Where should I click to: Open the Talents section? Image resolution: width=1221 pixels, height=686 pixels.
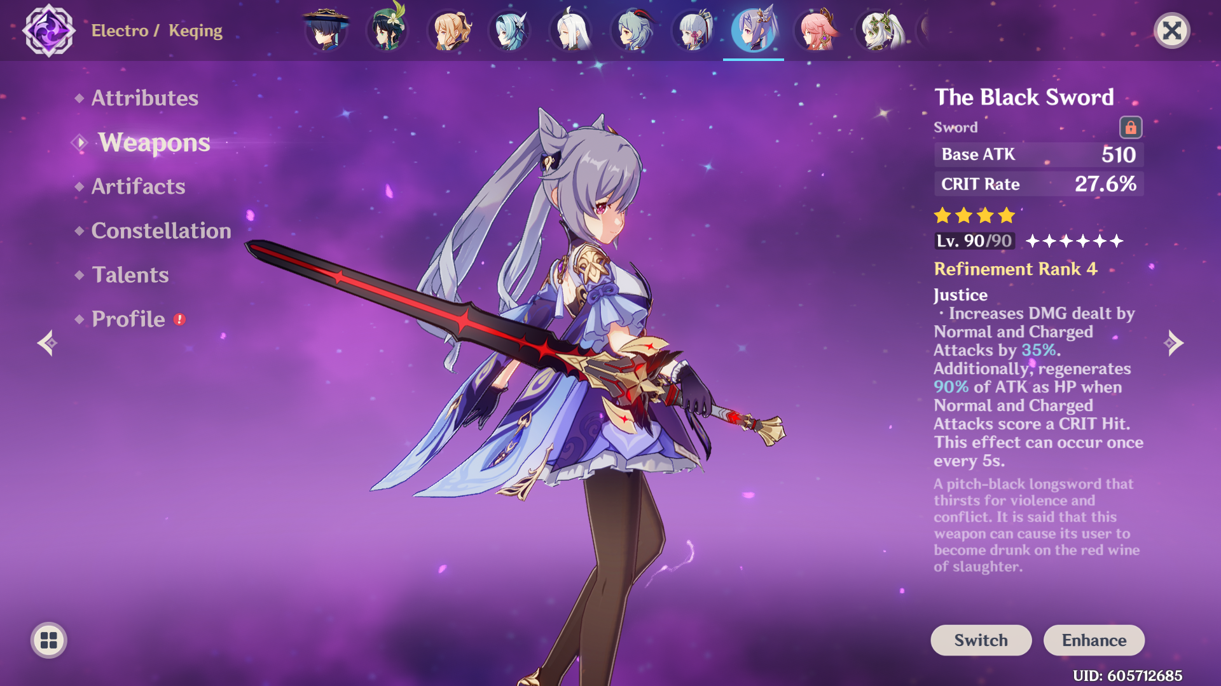point(130,275)
